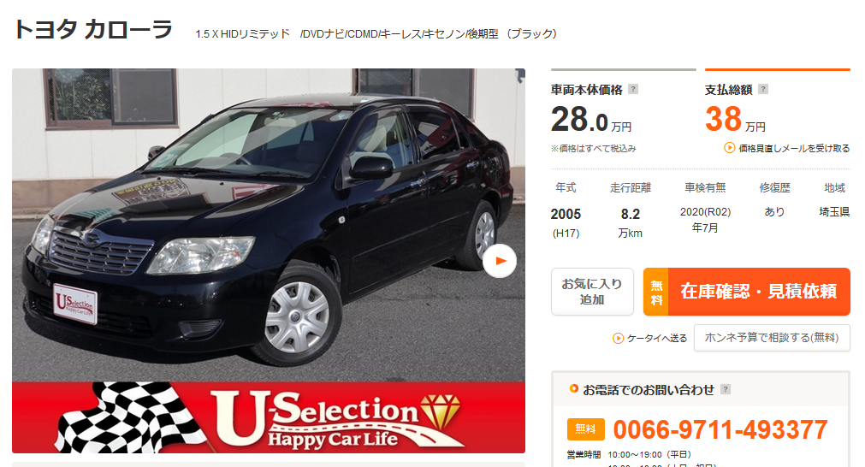Request 在庫確認・見積依頼 for this car
Screen dimensions: 865x467
[747, 292]
